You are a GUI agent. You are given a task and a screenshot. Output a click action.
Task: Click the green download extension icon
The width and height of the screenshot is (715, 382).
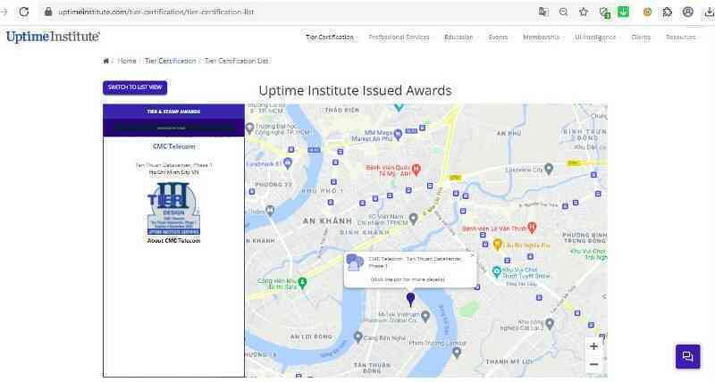[x=623, y=12]
